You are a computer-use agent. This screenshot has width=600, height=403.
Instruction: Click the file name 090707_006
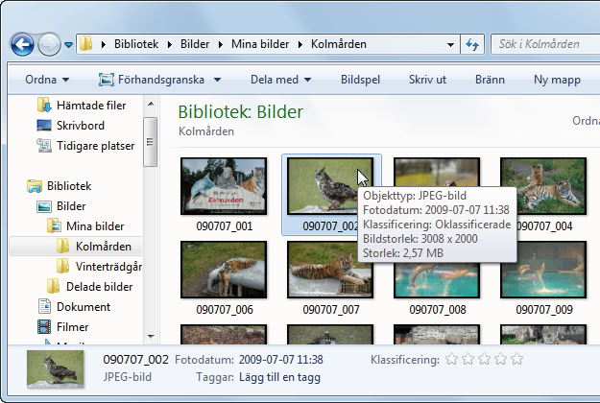click(x=225, y=309)
